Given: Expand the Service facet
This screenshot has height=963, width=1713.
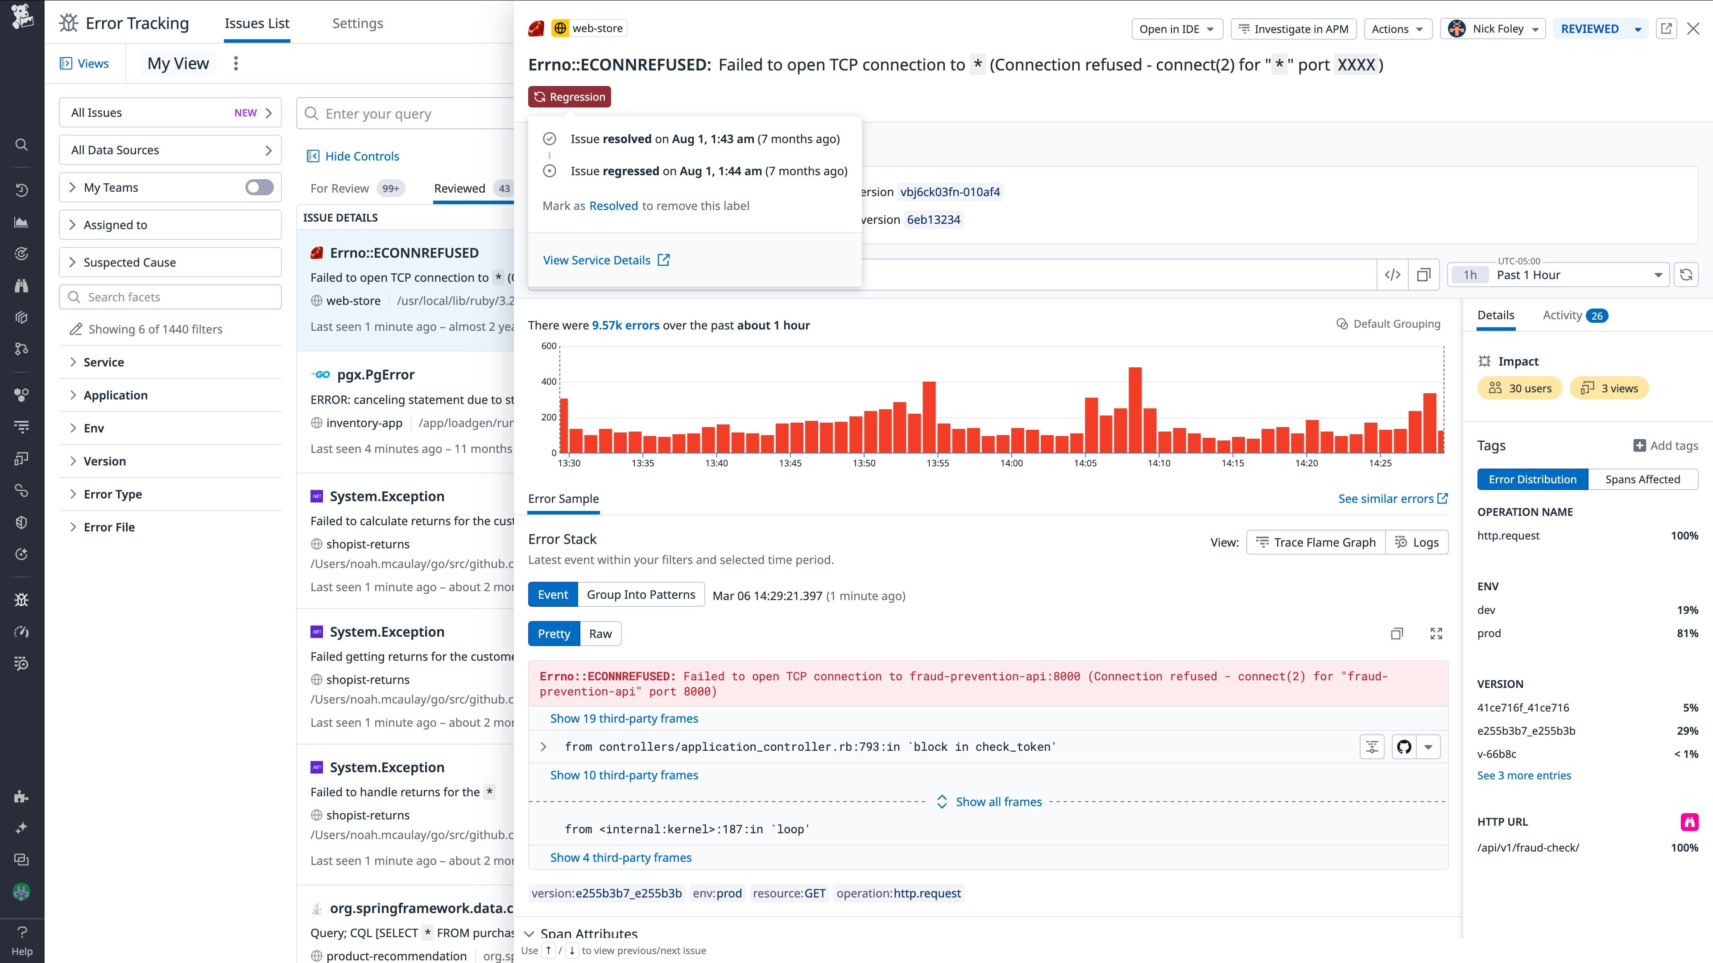Looking at the screenshot, I should pos(104,362).
